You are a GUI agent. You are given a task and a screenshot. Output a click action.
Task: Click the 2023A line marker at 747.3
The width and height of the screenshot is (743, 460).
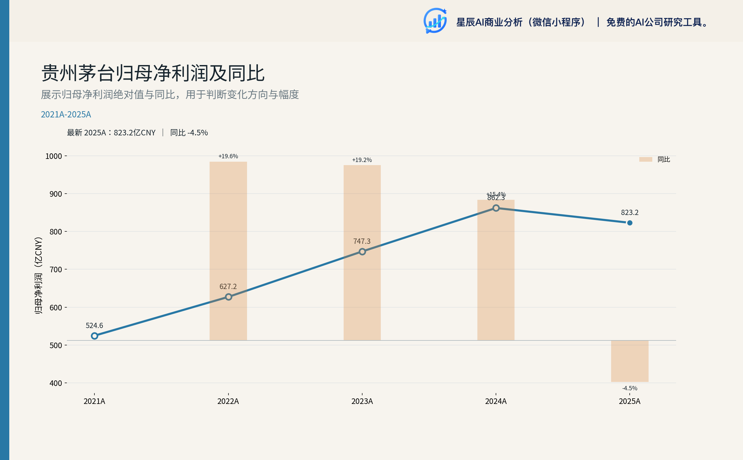pyautogui.click(x=362, y=252)
